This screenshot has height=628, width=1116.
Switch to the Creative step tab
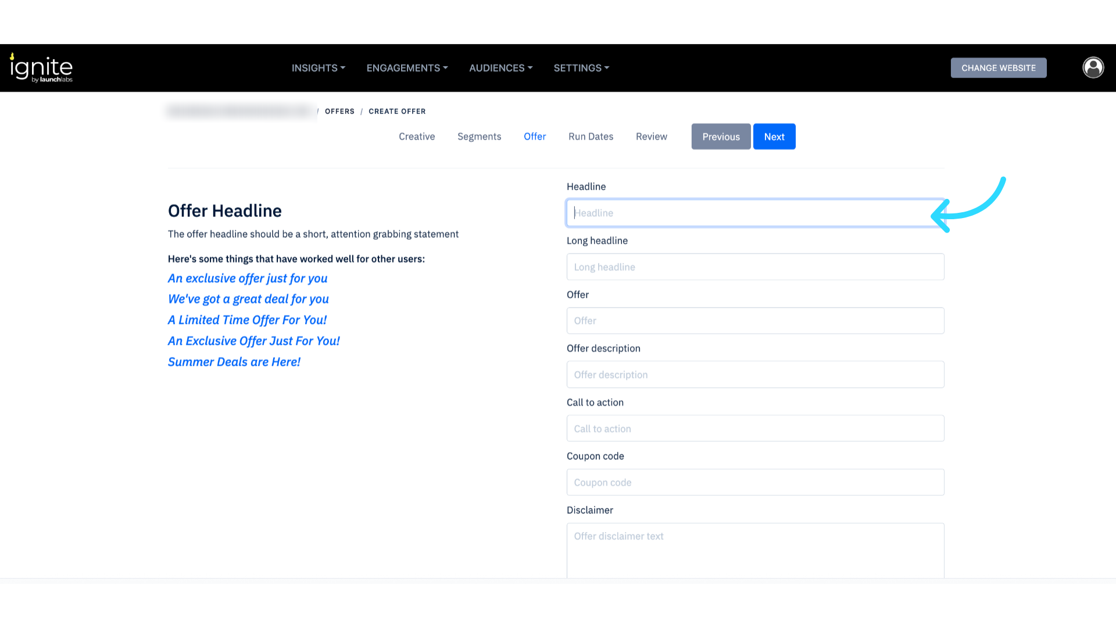click(417, 137)
